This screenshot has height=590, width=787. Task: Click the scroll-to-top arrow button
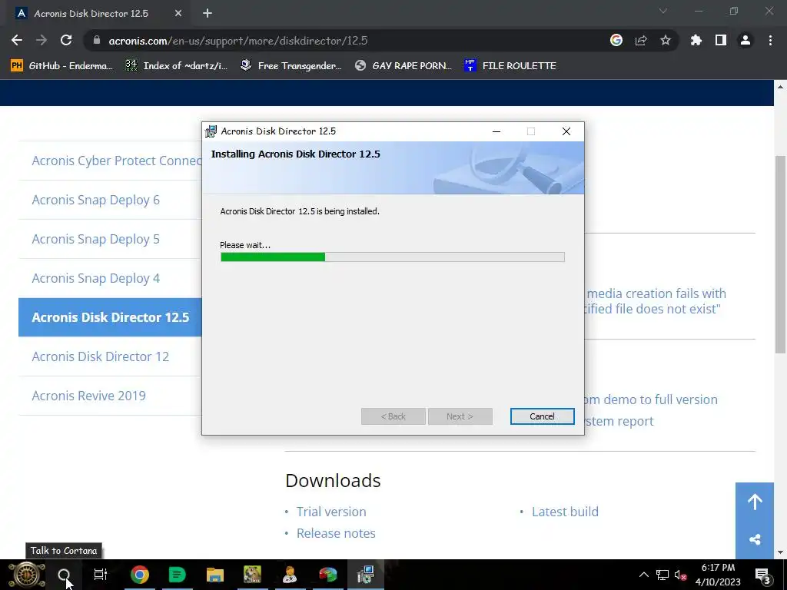755,502
